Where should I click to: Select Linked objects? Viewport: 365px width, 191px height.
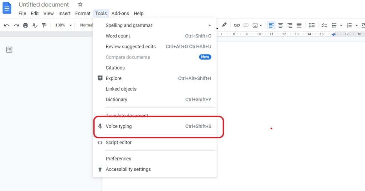[x=155, y=89]
